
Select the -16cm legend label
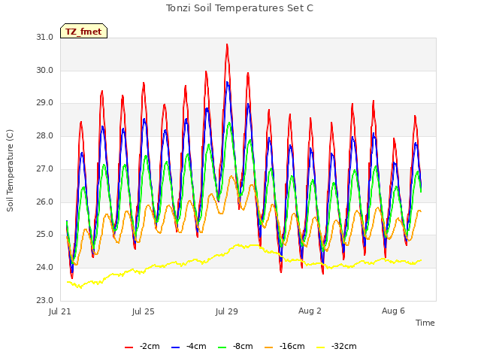292,346
